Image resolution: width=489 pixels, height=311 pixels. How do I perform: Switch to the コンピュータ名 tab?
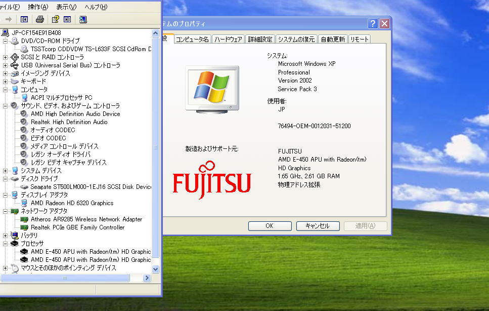point(192,39)
